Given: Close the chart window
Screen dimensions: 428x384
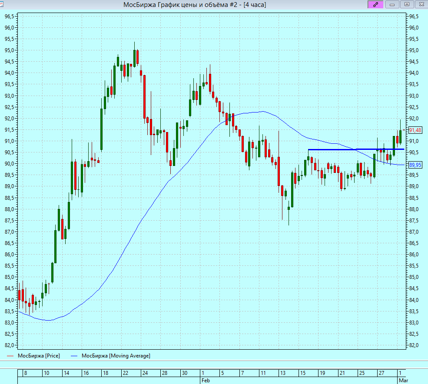Looking at the screenshot, I should [x=421, y=4].
